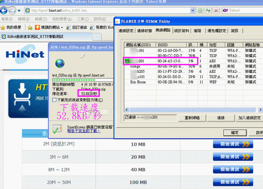This screenshot has height=189, width=263.
Task: Select the corega network row
Action: (x=194, y=66)
